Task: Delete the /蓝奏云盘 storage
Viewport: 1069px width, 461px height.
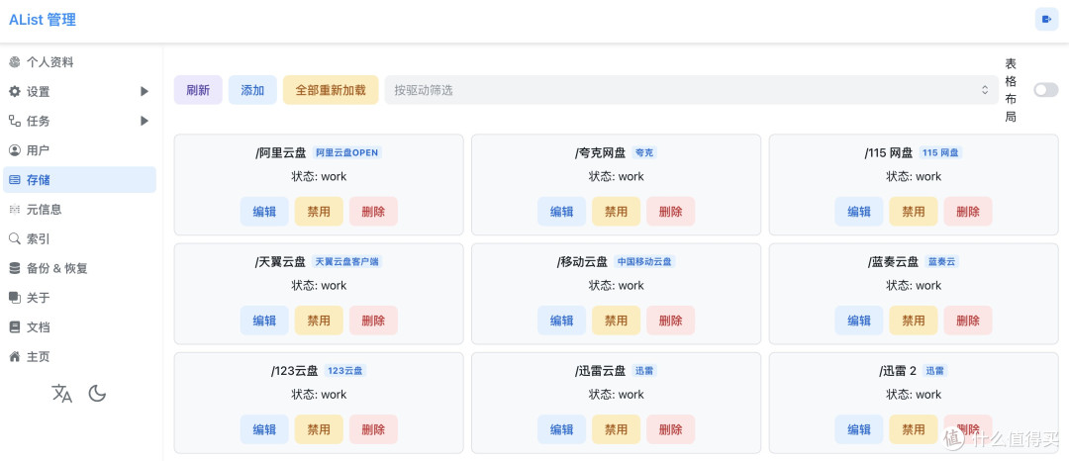Action: coord(968,321)
